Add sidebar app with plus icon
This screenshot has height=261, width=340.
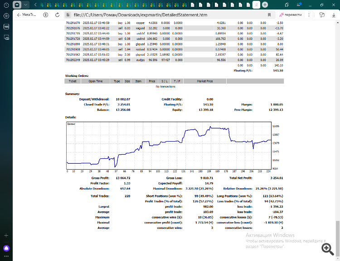[6, 236]
